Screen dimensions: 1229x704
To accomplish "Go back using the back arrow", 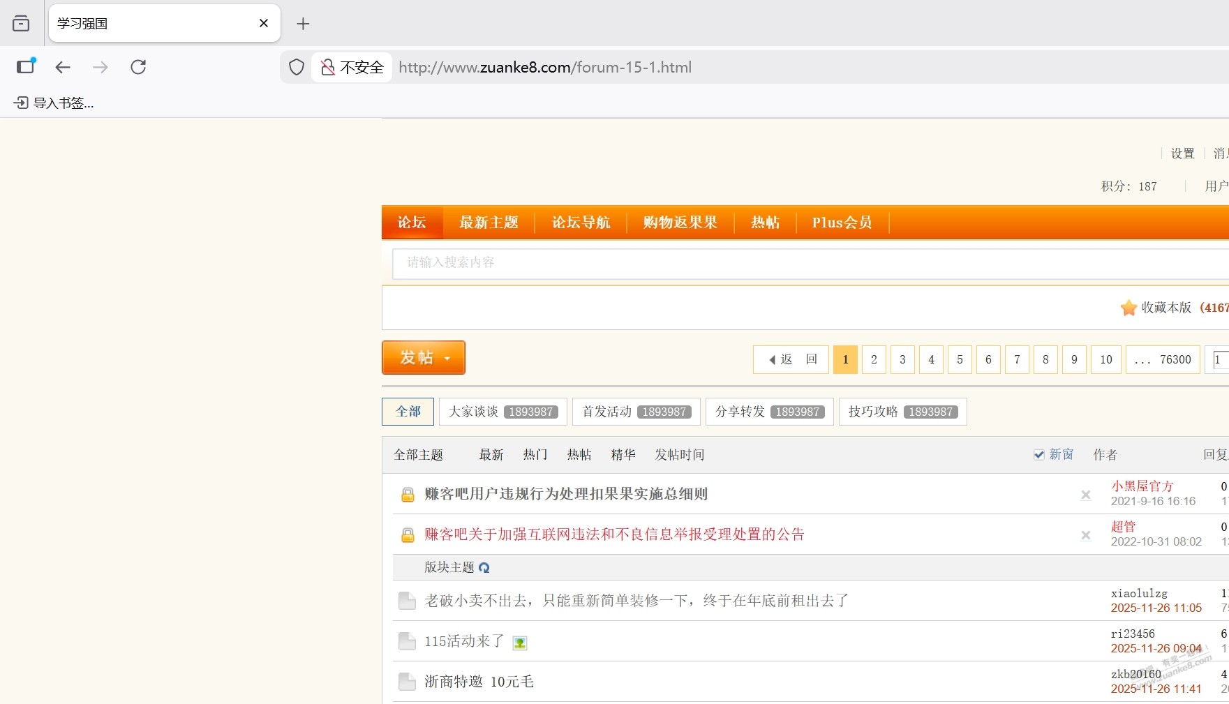I will 63,67.
